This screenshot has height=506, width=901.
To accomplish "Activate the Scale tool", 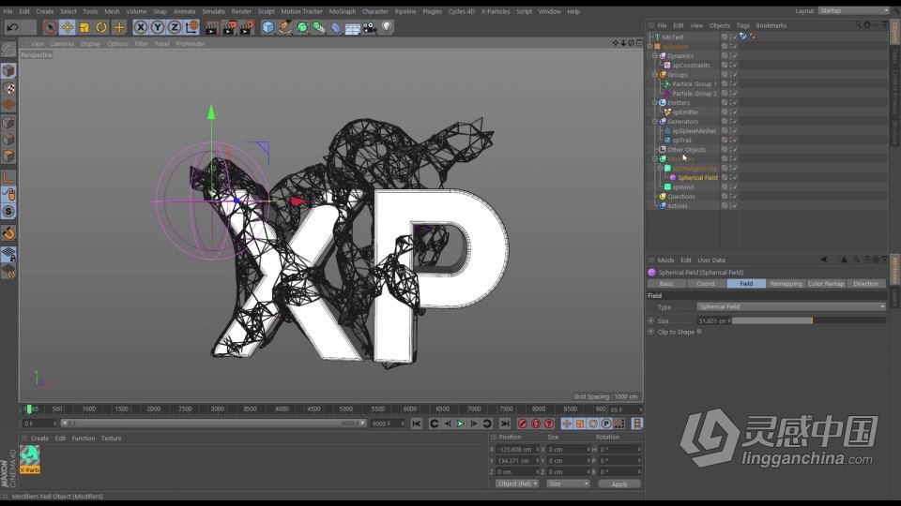I will (84, 27).
